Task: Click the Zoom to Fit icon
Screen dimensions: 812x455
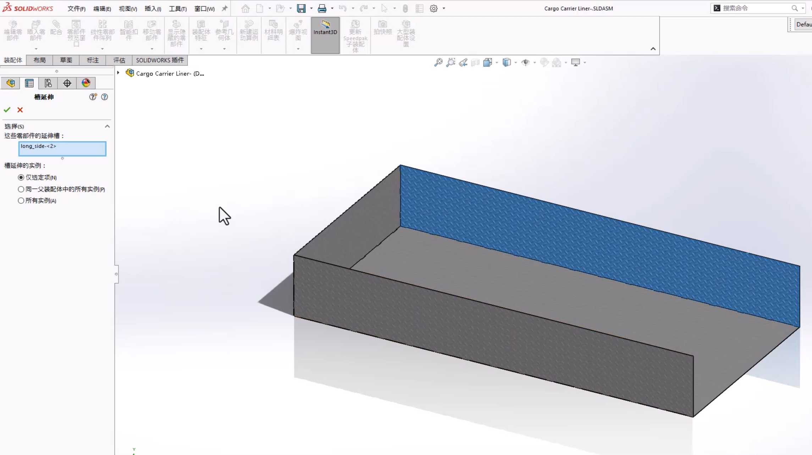Action: (438, 63)
